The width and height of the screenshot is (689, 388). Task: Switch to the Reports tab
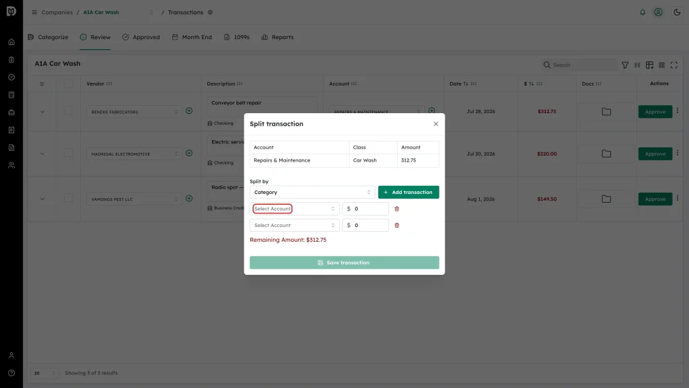tap(278, 38)
